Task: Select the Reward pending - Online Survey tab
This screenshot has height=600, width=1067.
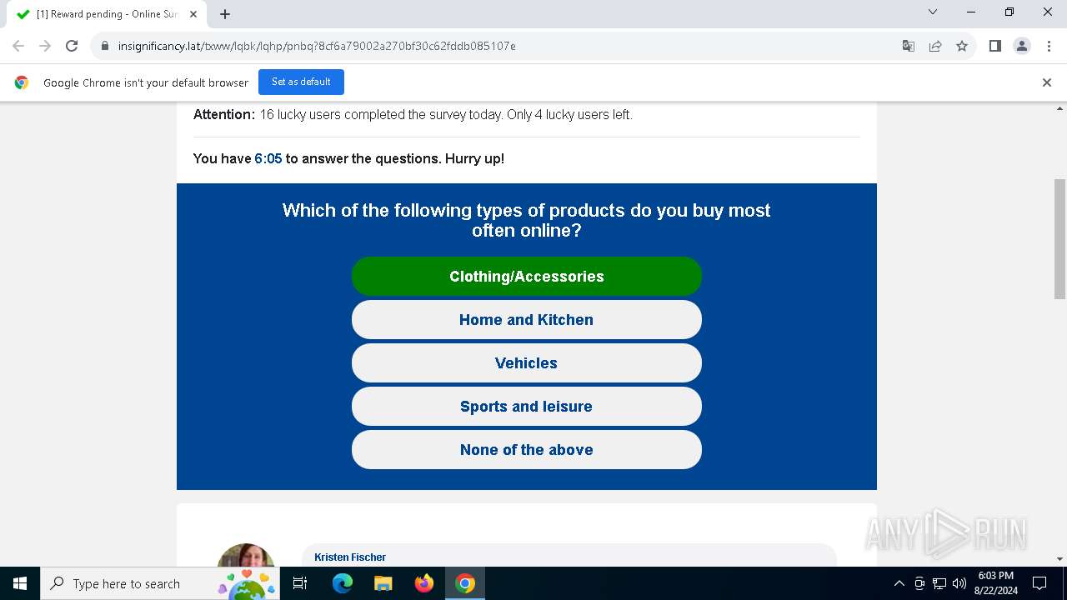Action: pos(107,14)
